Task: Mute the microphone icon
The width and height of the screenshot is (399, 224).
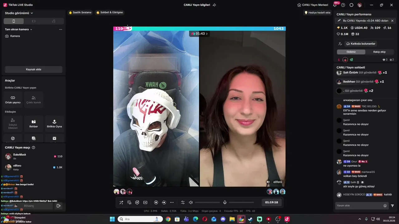Action: pyautogui.click(x=225, y=203)
